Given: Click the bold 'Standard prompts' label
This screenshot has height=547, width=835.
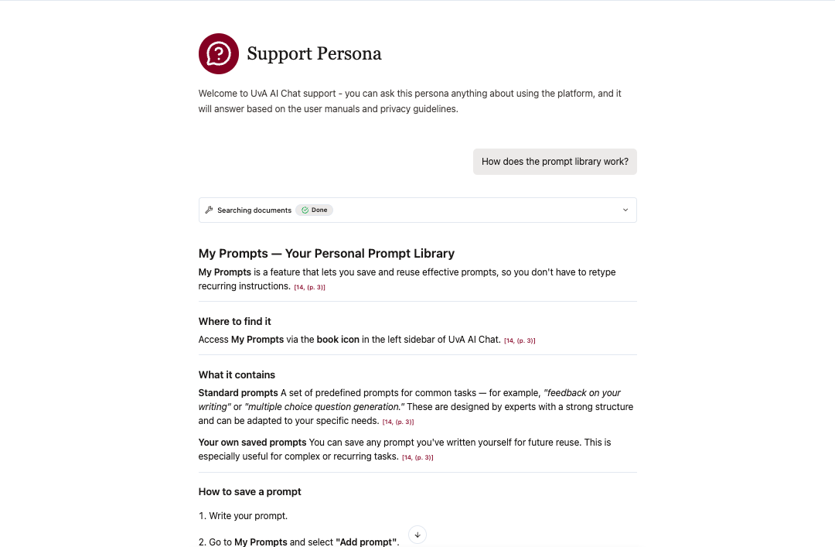Looking at the screenshot, I should point(238,393).
